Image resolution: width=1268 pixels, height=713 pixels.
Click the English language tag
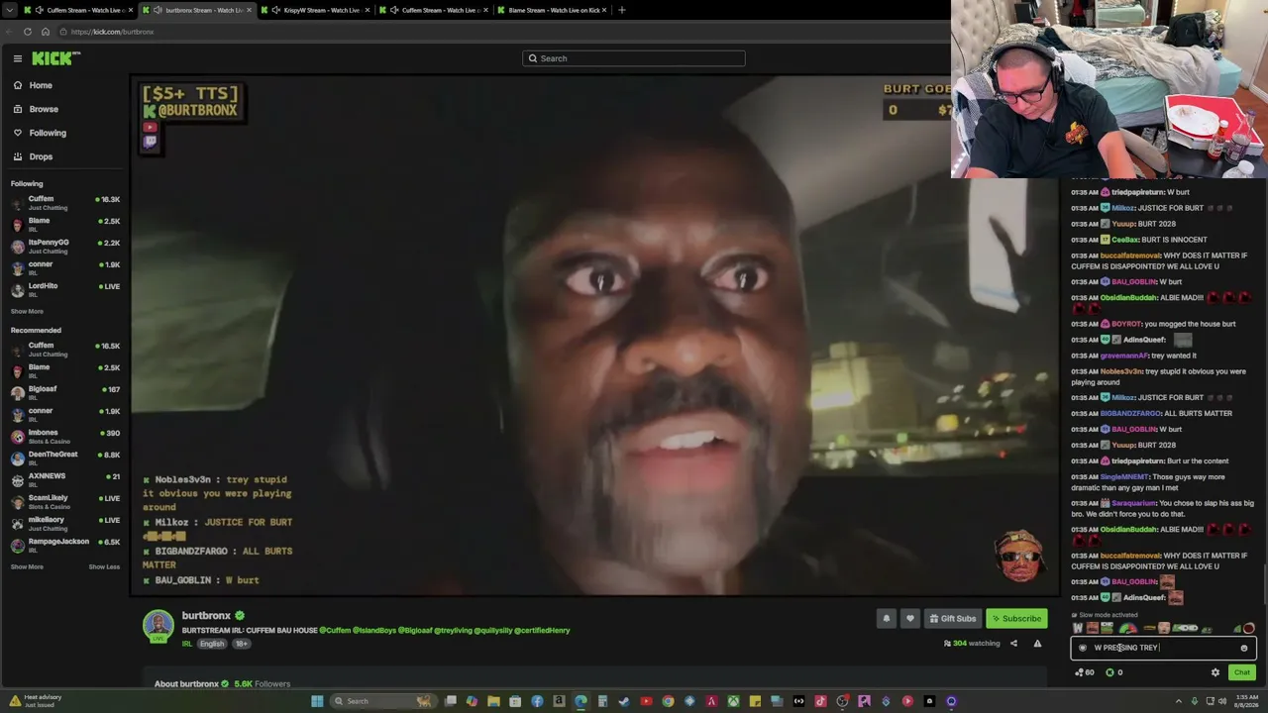click(x=212, y=644)
